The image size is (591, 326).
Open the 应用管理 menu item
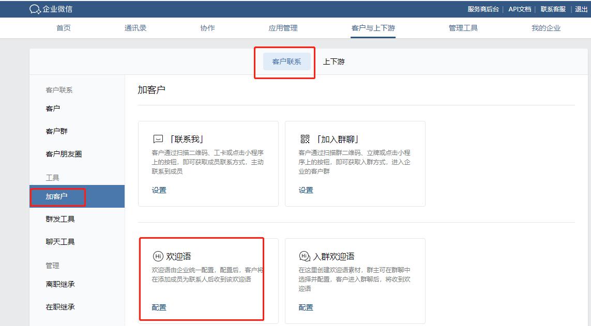click(282, 28)
